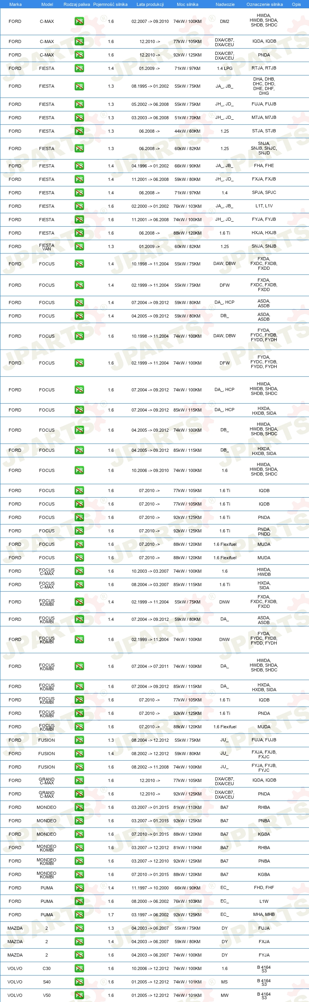Click the fuel icon in the VOLVO S40 row
Screen dimensions: 309x1002
pyautogui.click(x=79, y=982)
